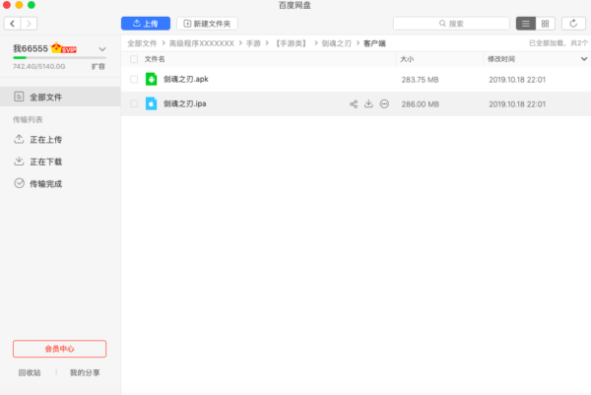Sort by 大小 column header

point(408,59)
